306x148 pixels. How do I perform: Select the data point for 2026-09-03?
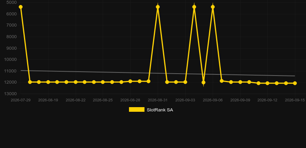pos(185,82)
